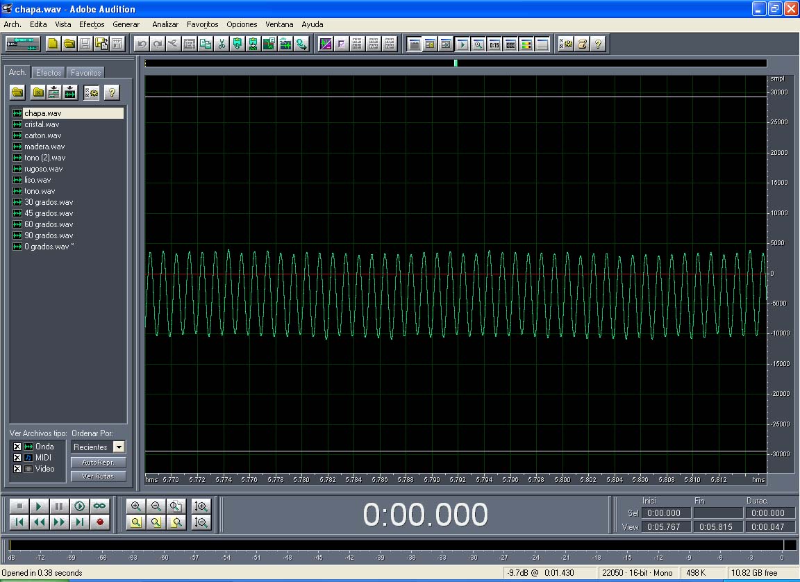Click the green position marker in top overview bar
The image size is (800, 582).
[x=456, y=63]
